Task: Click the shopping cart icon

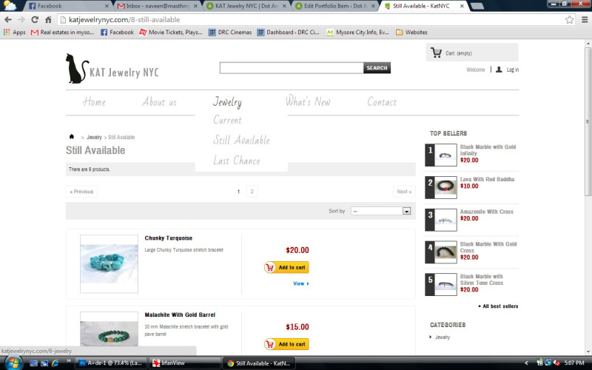Action: pyautogui.click(x=436, y=53)
